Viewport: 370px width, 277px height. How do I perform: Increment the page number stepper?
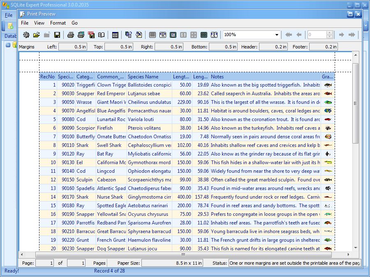click(x=330, y=33)
